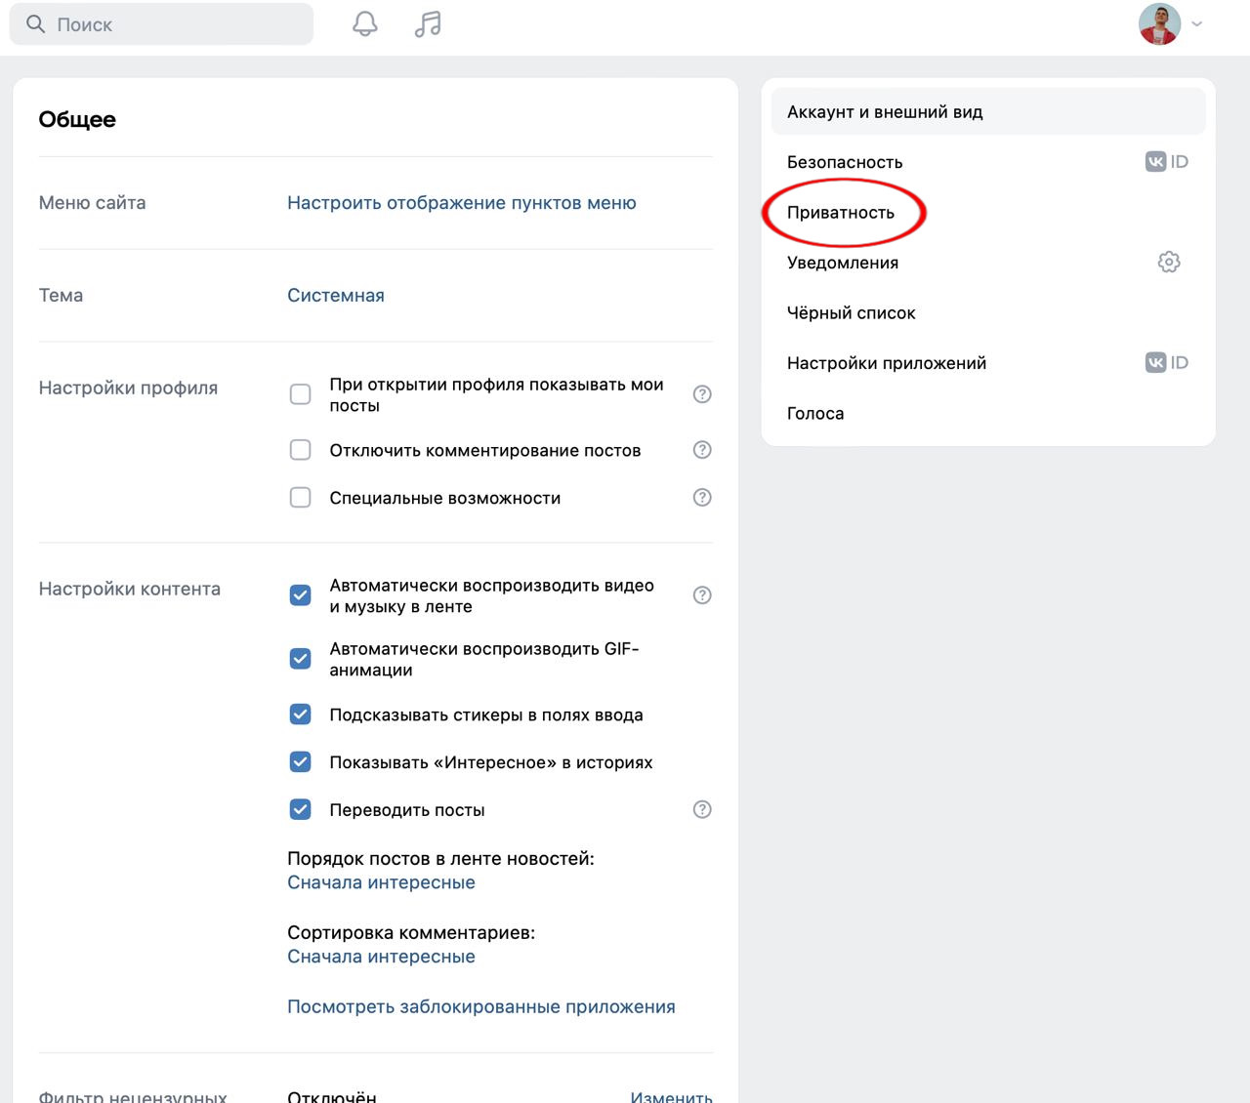
Task: Expand the profile avatar dropdown chevron
Action: [x=1195, y=23]
